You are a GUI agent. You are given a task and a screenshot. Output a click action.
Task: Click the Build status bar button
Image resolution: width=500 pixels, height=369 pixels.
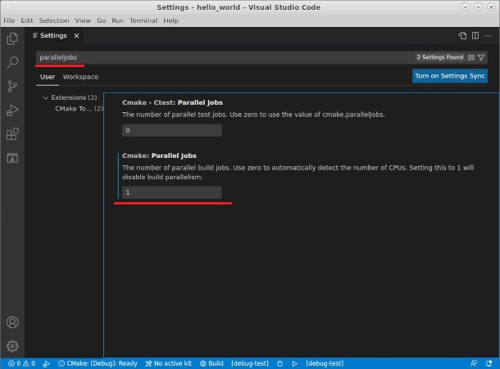pyautogui.click(x=211, y=363)
